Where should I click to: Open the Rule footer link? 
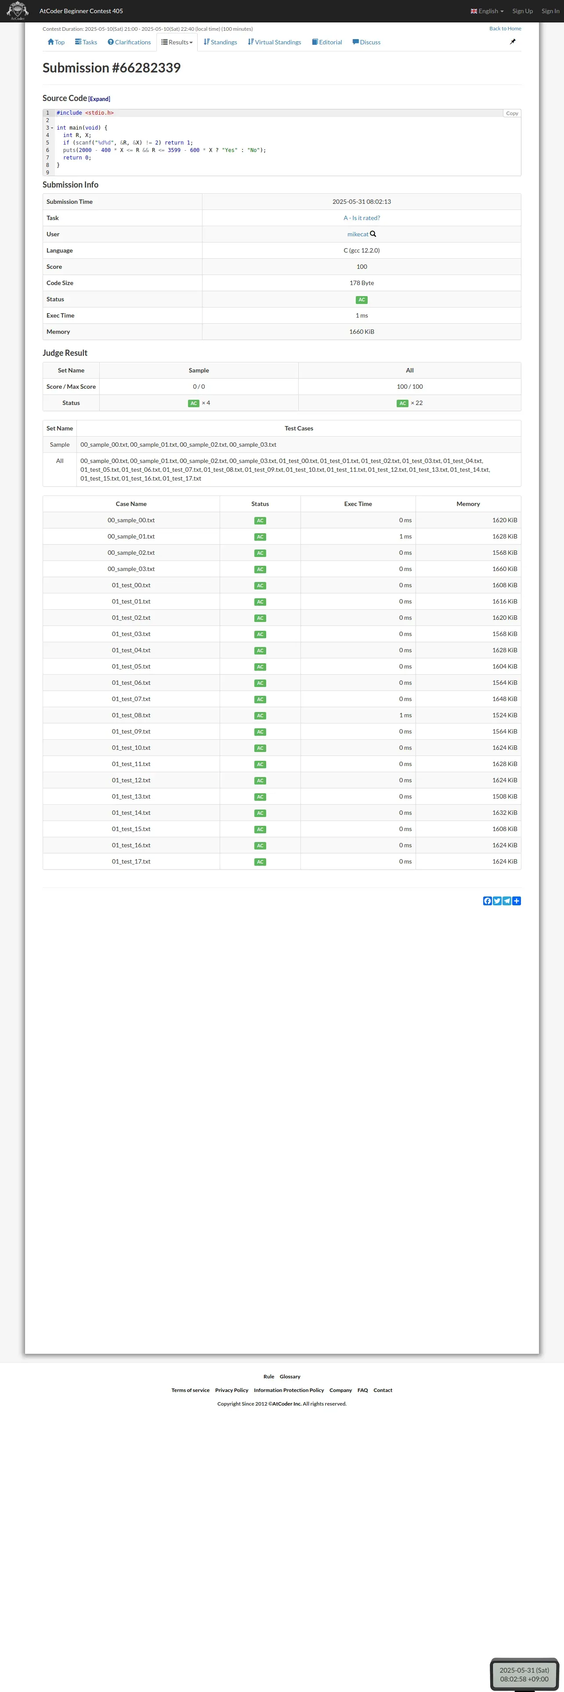268,1376
